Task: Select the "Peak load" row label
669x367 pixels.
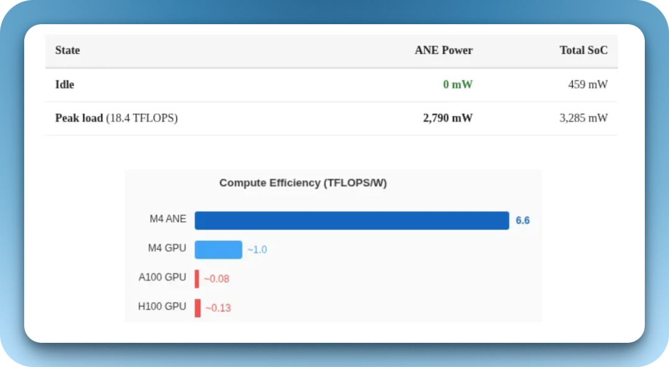Action: tap(79, 118)
